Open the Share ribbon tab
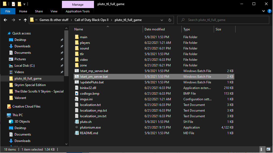Screen dimensions: 273x153 (39, 11)
